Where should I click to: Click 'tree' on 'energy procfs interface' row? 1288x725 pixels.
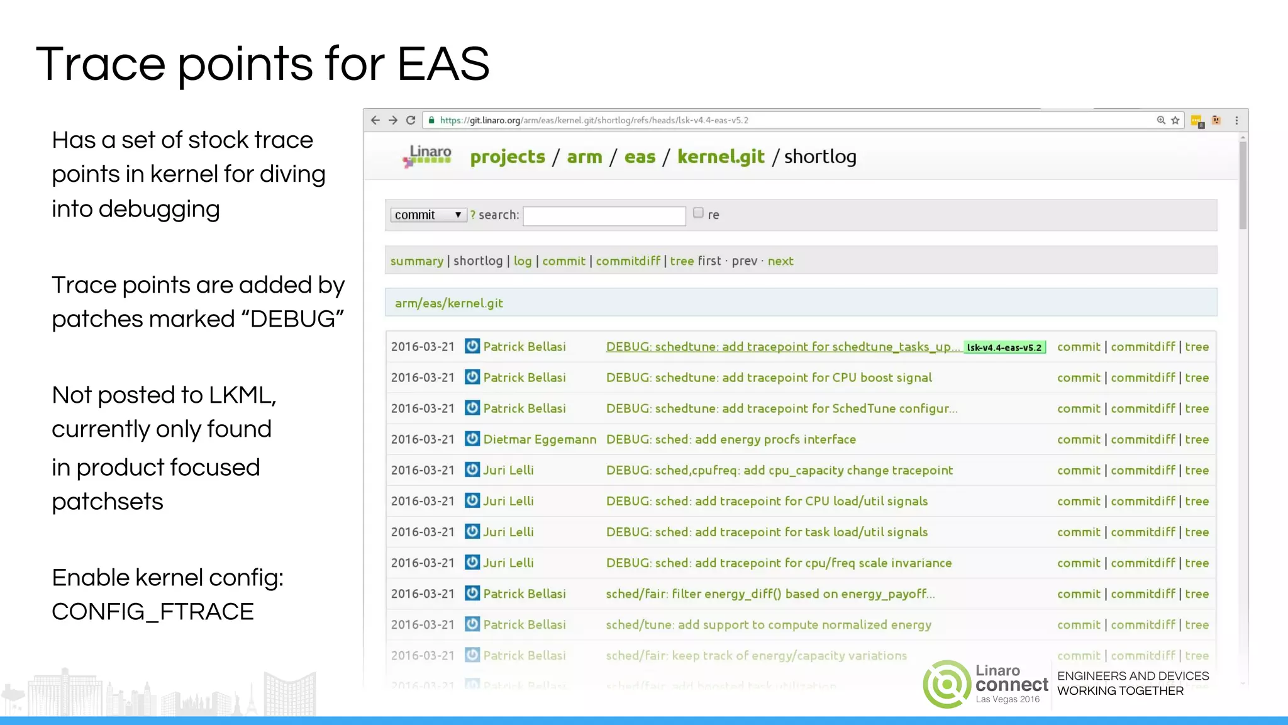coord(1197,439)
